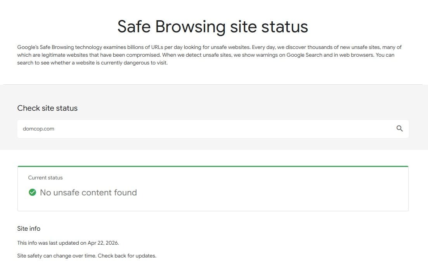
Task: Click the word "Browsing" in the page title
Action: tap(190, 26)
